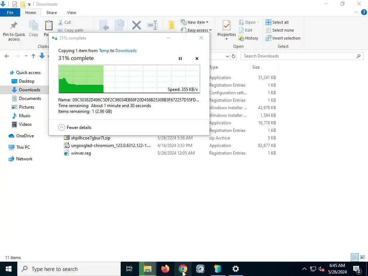This screenshot has width=368, height=276.
Task: Switch to the Share ribbon tab
Action: (51, 13)
